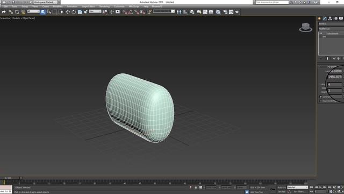Screen dimensions: 344x194
Task: Open the selection filter All dropdown
Action: (x=33, y=11)
